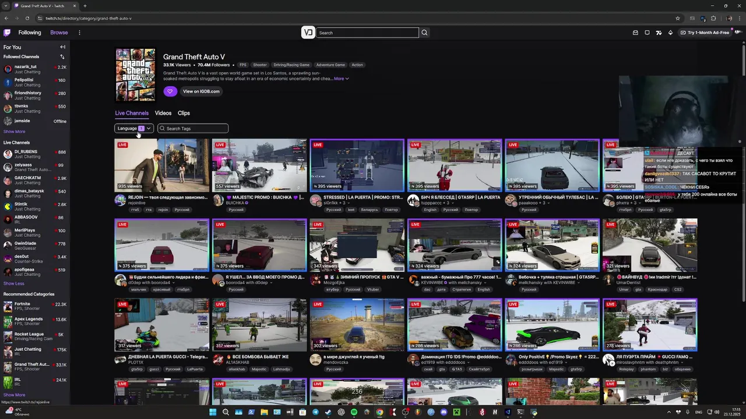This screenshot has width=746, height=419.
Task: Expand followed channels with Show More
Action: (x=15, y=132)
